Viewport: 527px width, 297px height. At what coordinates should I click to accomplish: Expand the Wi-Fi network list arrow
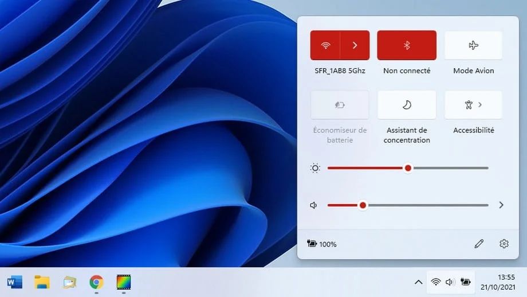(x=355, y=45)
